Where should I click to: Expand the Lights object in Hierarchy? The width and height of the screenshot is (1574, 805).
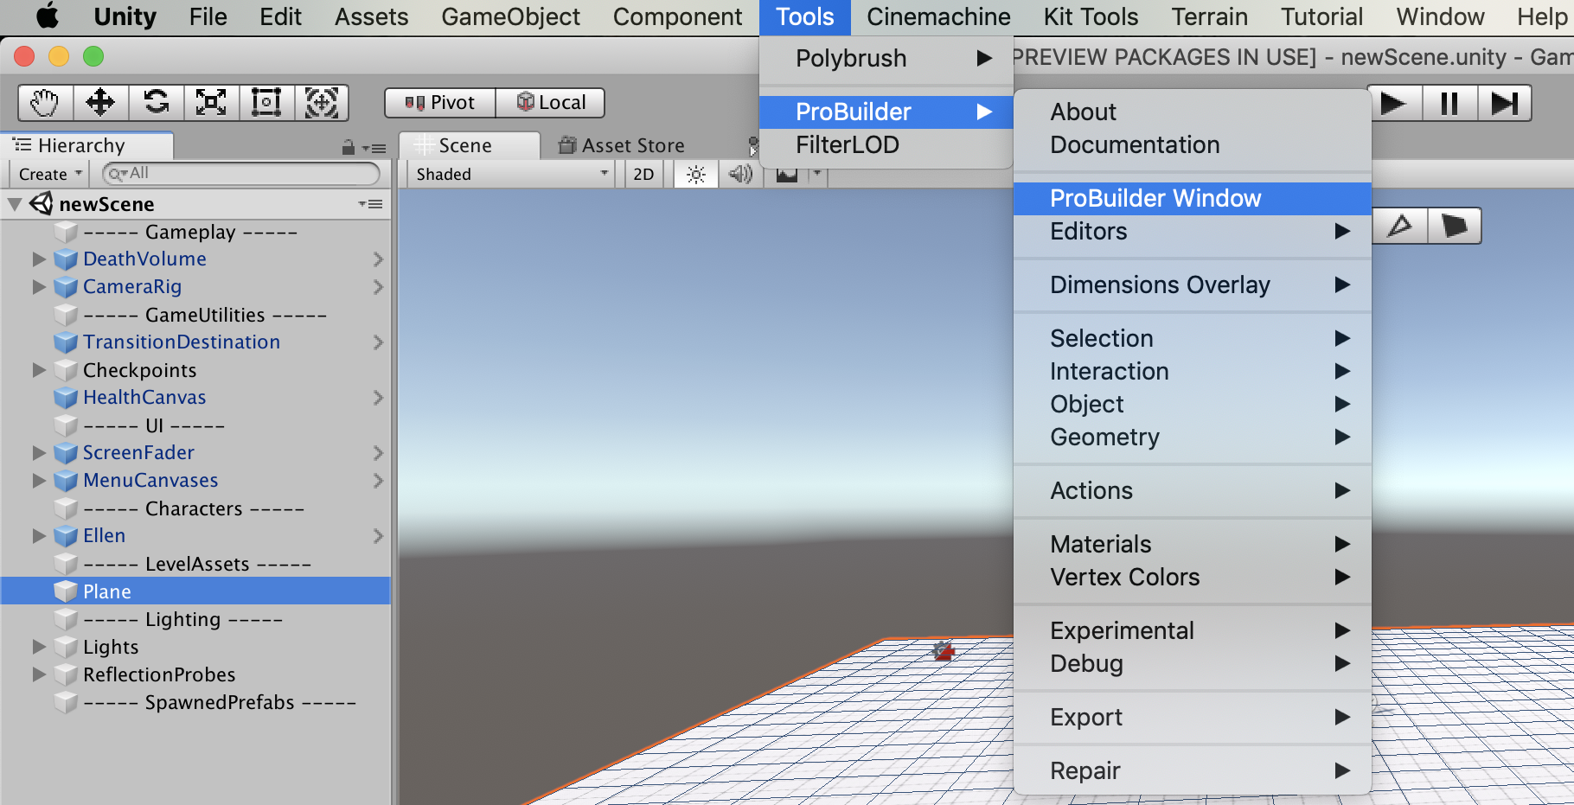(39, 647)
